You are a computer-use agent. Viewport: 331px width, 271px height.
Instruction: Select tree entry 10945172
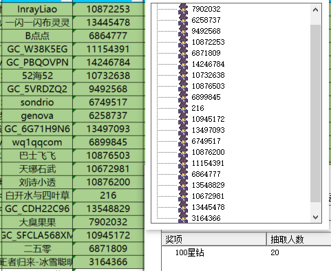(208, 119)
